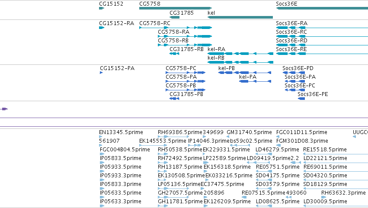Click the LD30009.5prime EST label
The height and width of the screenshot is (208, 368).
point(325,202)
